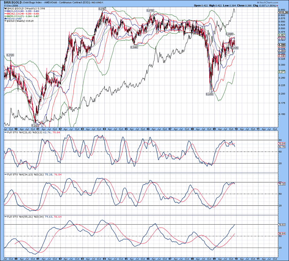This screenshot has width=289, height=261.
Task: Click the $GOLD Weekly legend marker
Action: 5,21
